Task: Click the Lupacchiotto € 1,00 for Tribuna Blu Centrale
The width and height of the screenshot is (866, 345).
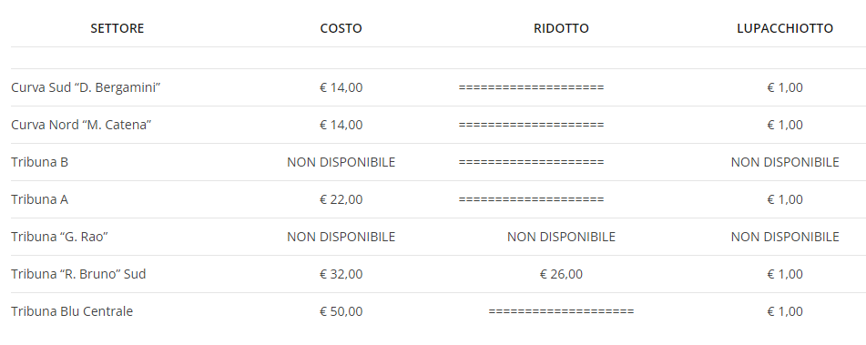Action: [785, 311]
